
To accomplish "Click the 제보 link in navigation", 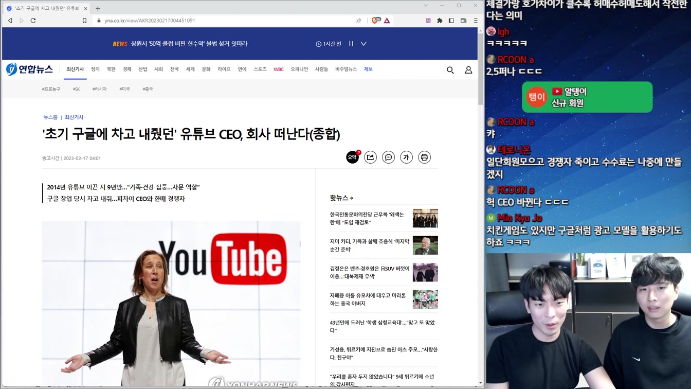I will [x=368, y=69].
